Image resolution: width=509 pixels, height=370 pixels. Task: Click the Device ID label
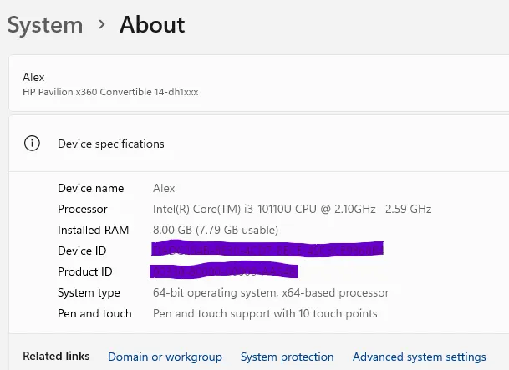82,251
